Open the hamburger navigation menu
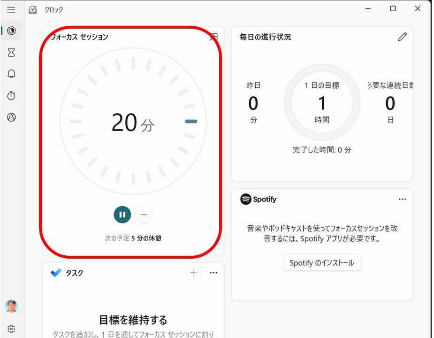The width and height of the screenshot is (434, 338). point(11,9)
